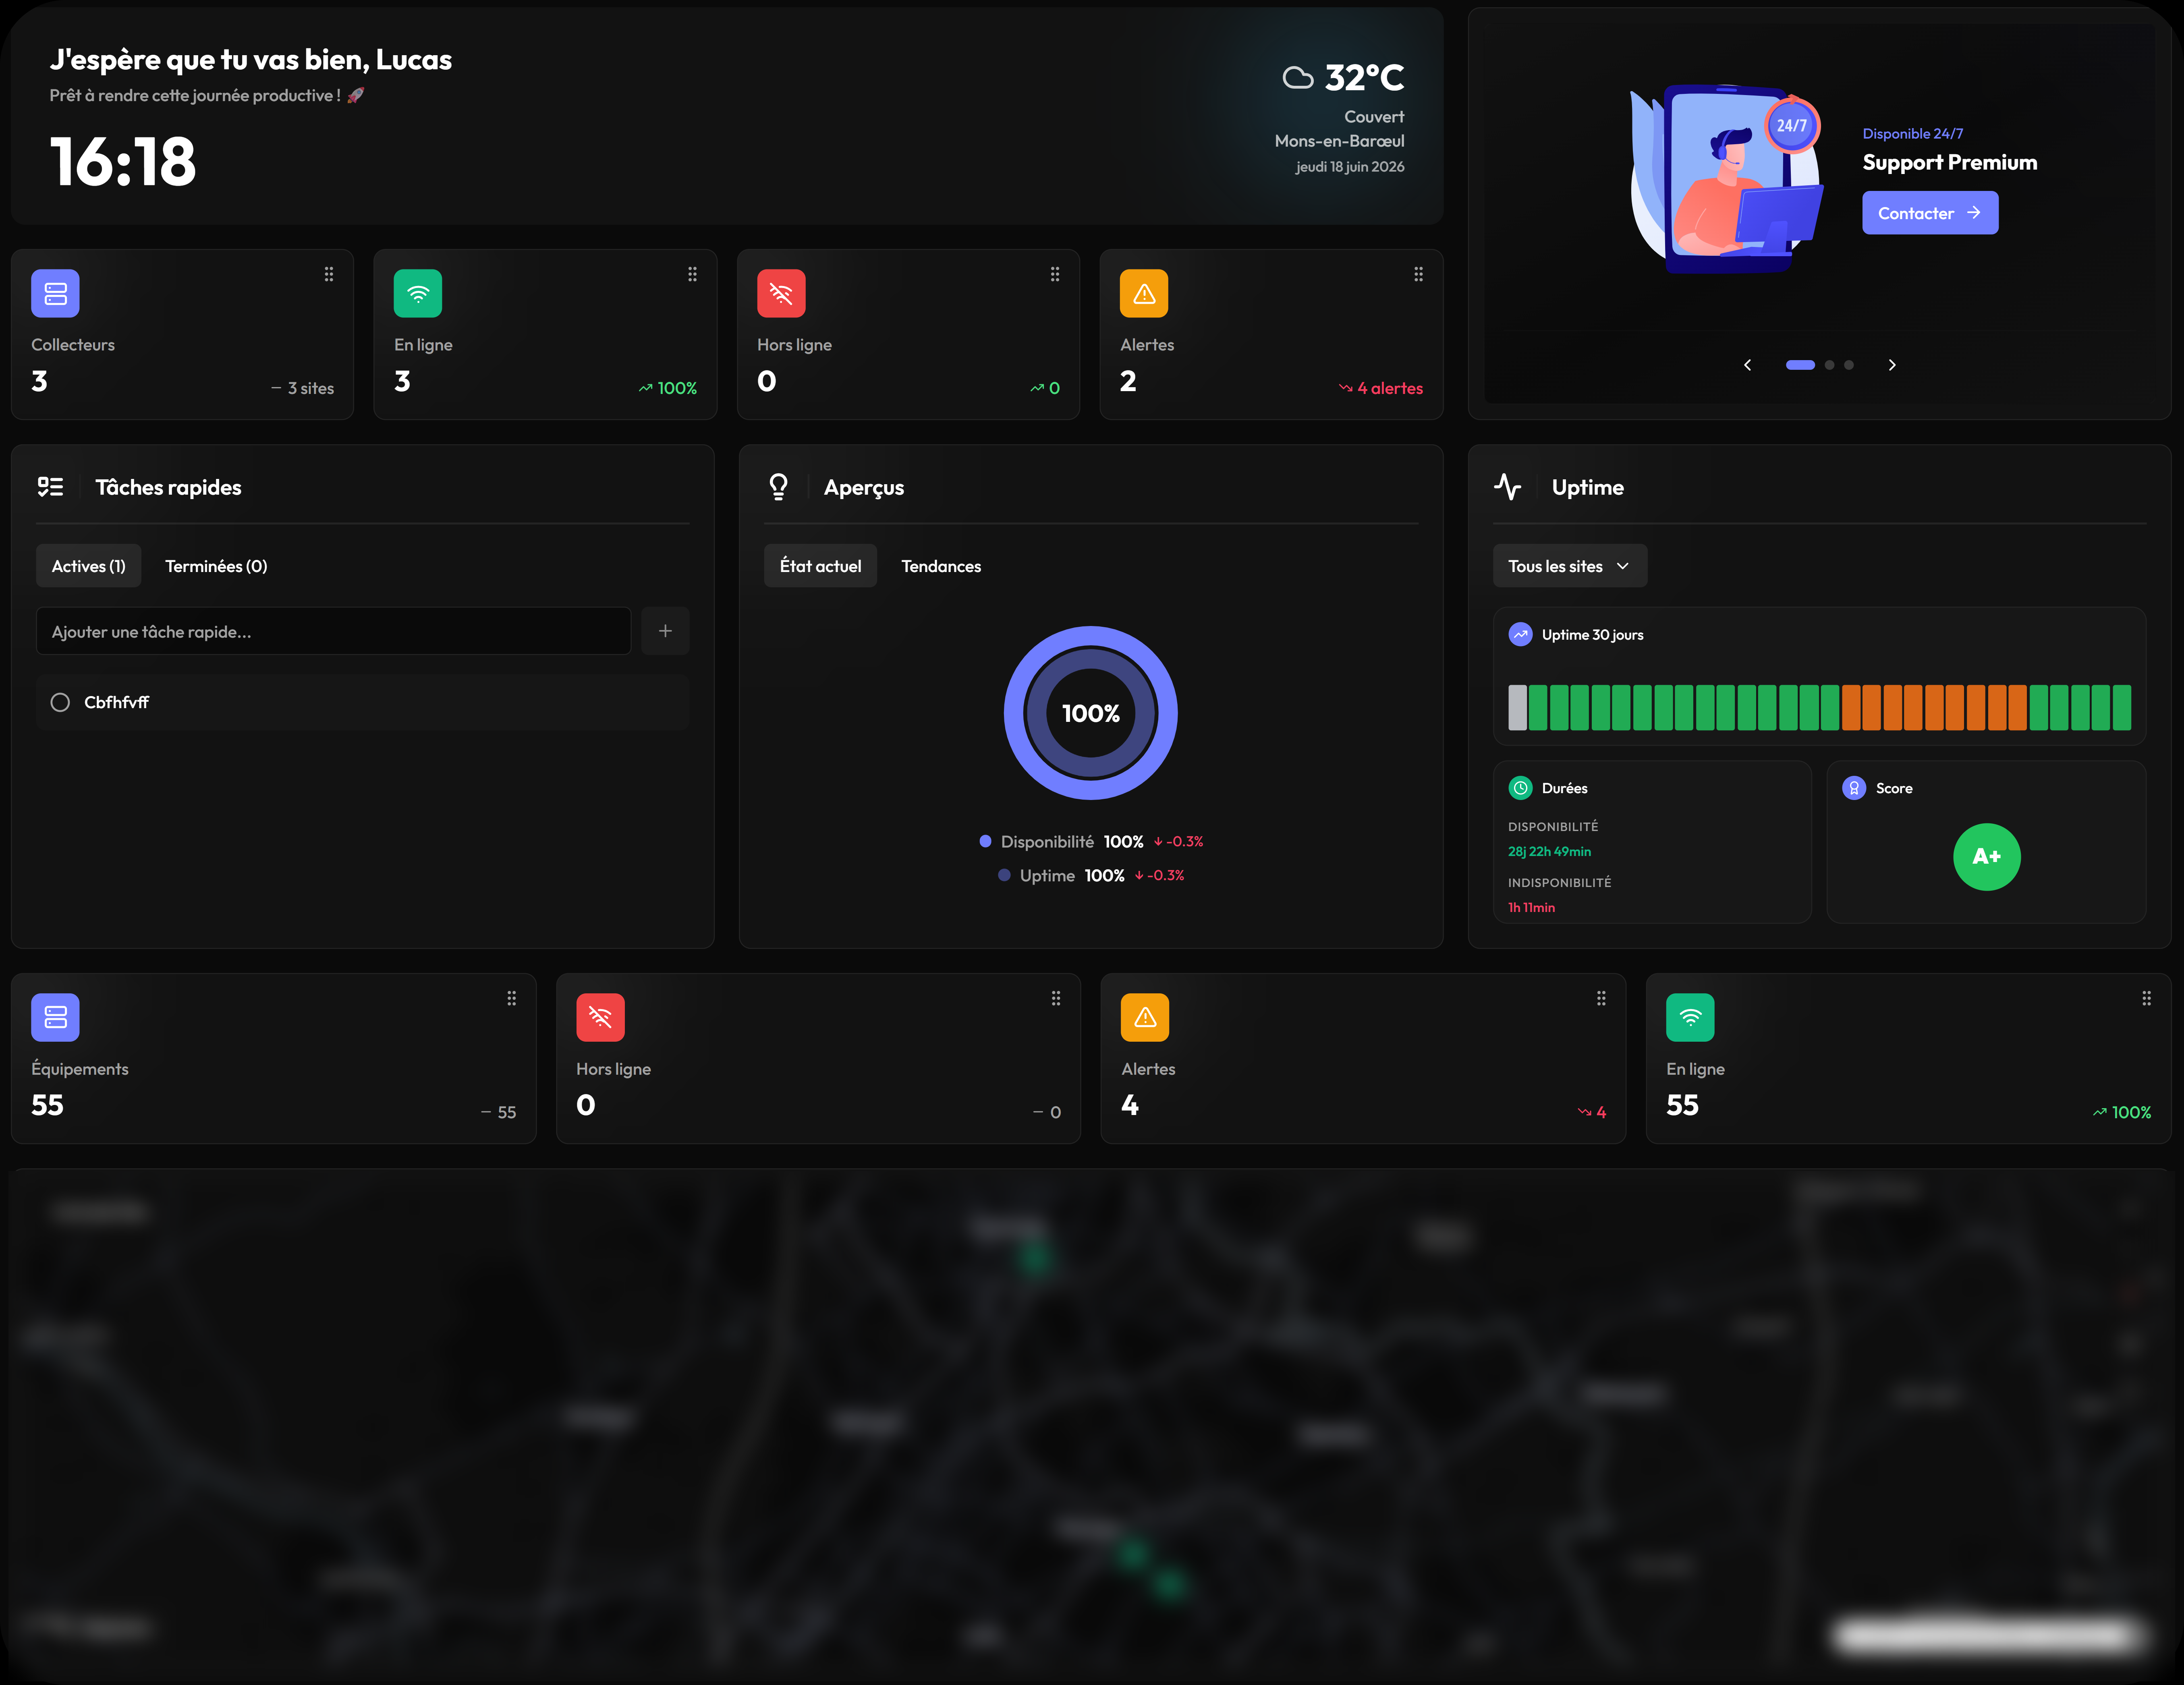Click drag handle on the En ligne card showing 55
The width and height of the screenshot is (2184, 1685).
2146,998
